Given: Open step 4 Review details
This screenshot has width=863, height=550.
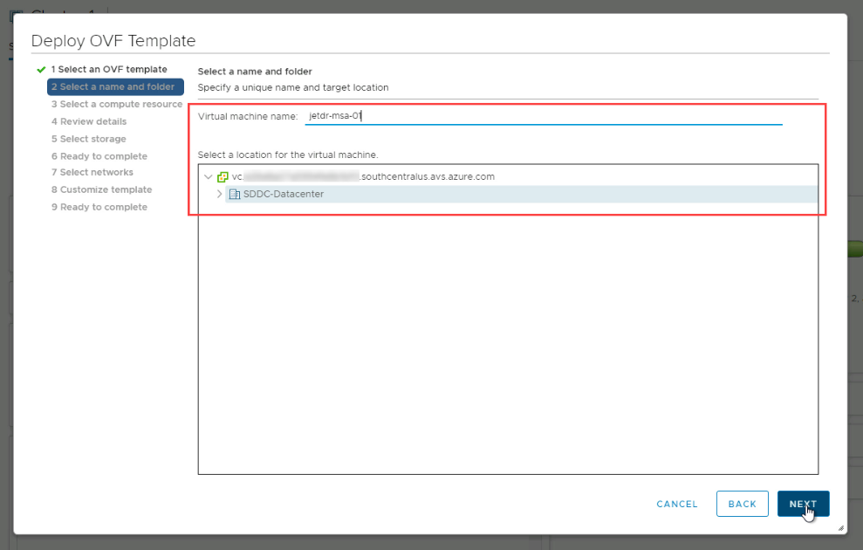Looking at the screenshot, I should click(x=88, y=121).
